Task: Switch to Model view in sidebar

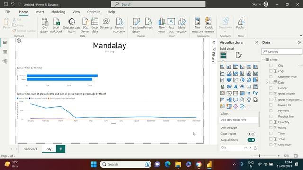Action: [x=5, y=61]
